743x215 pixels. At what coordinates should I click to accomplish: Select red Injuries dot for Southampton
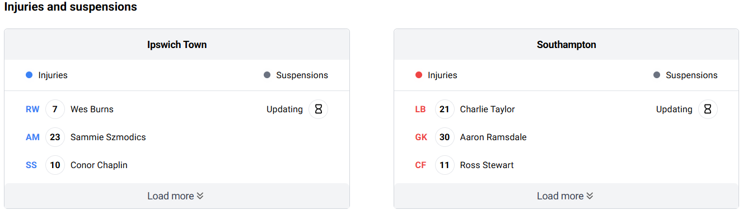click(x=419, y=75)
